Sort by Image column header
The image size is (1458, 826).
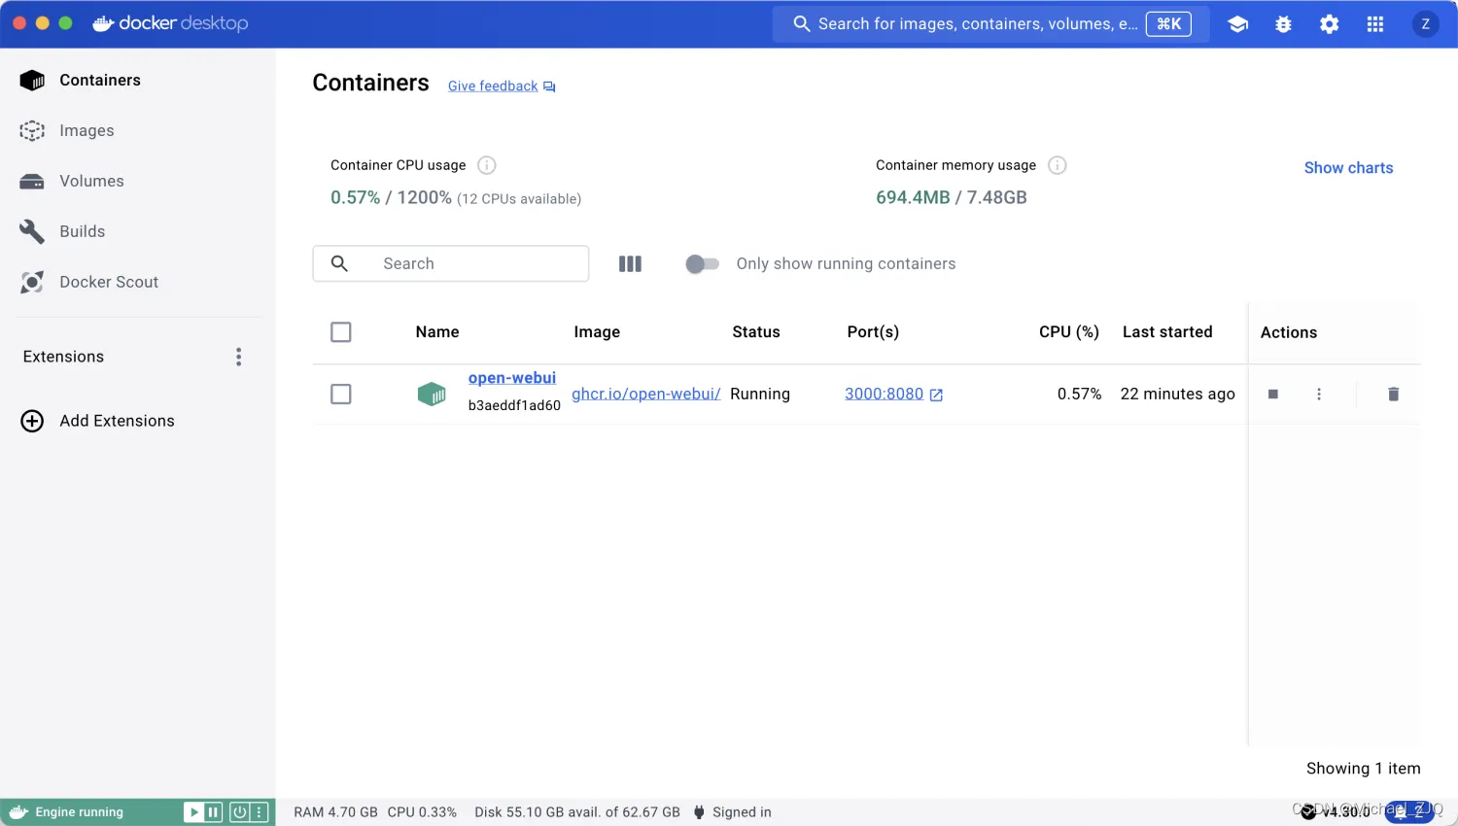tap(597, 332)
